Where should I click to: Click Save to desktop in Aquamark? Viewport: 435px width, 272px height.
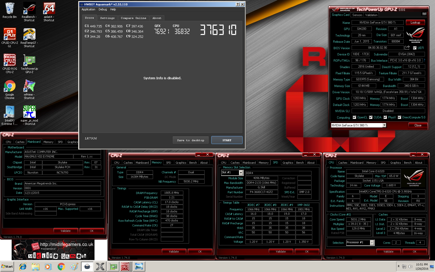[x=191, y=140]
